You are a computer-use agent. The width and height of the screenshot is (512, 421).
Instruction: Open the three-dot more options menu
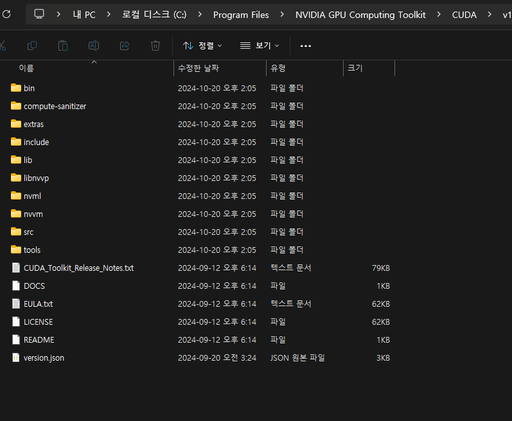click(x=306, y=46)
